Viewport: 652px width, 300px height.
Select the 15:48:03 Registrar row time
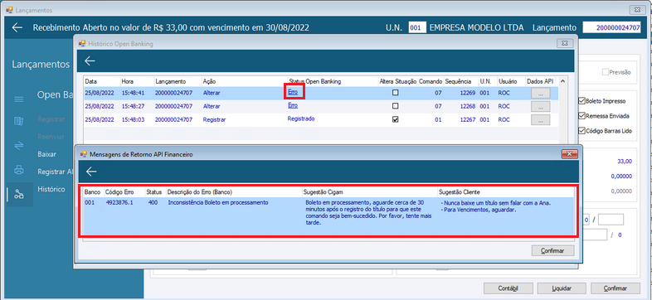coord(133,119)
